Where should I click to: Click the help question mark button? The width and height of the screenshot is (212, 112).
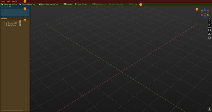(x=209, y=109)
